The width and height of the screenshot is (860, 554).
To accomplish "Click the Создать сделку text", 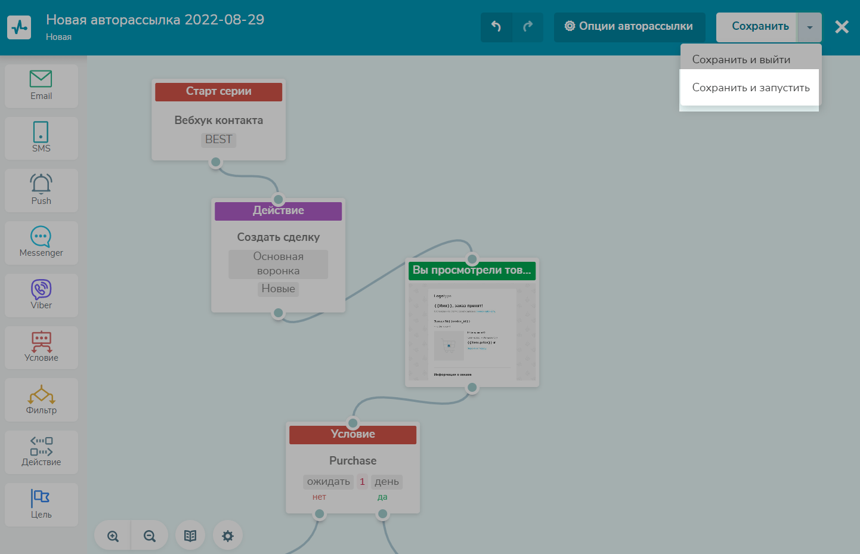I will pyautogui.click(x=279, y=237).
